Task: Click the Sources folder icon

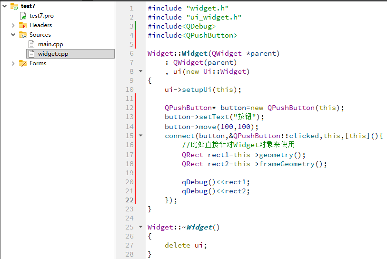Action: point(23,35)
